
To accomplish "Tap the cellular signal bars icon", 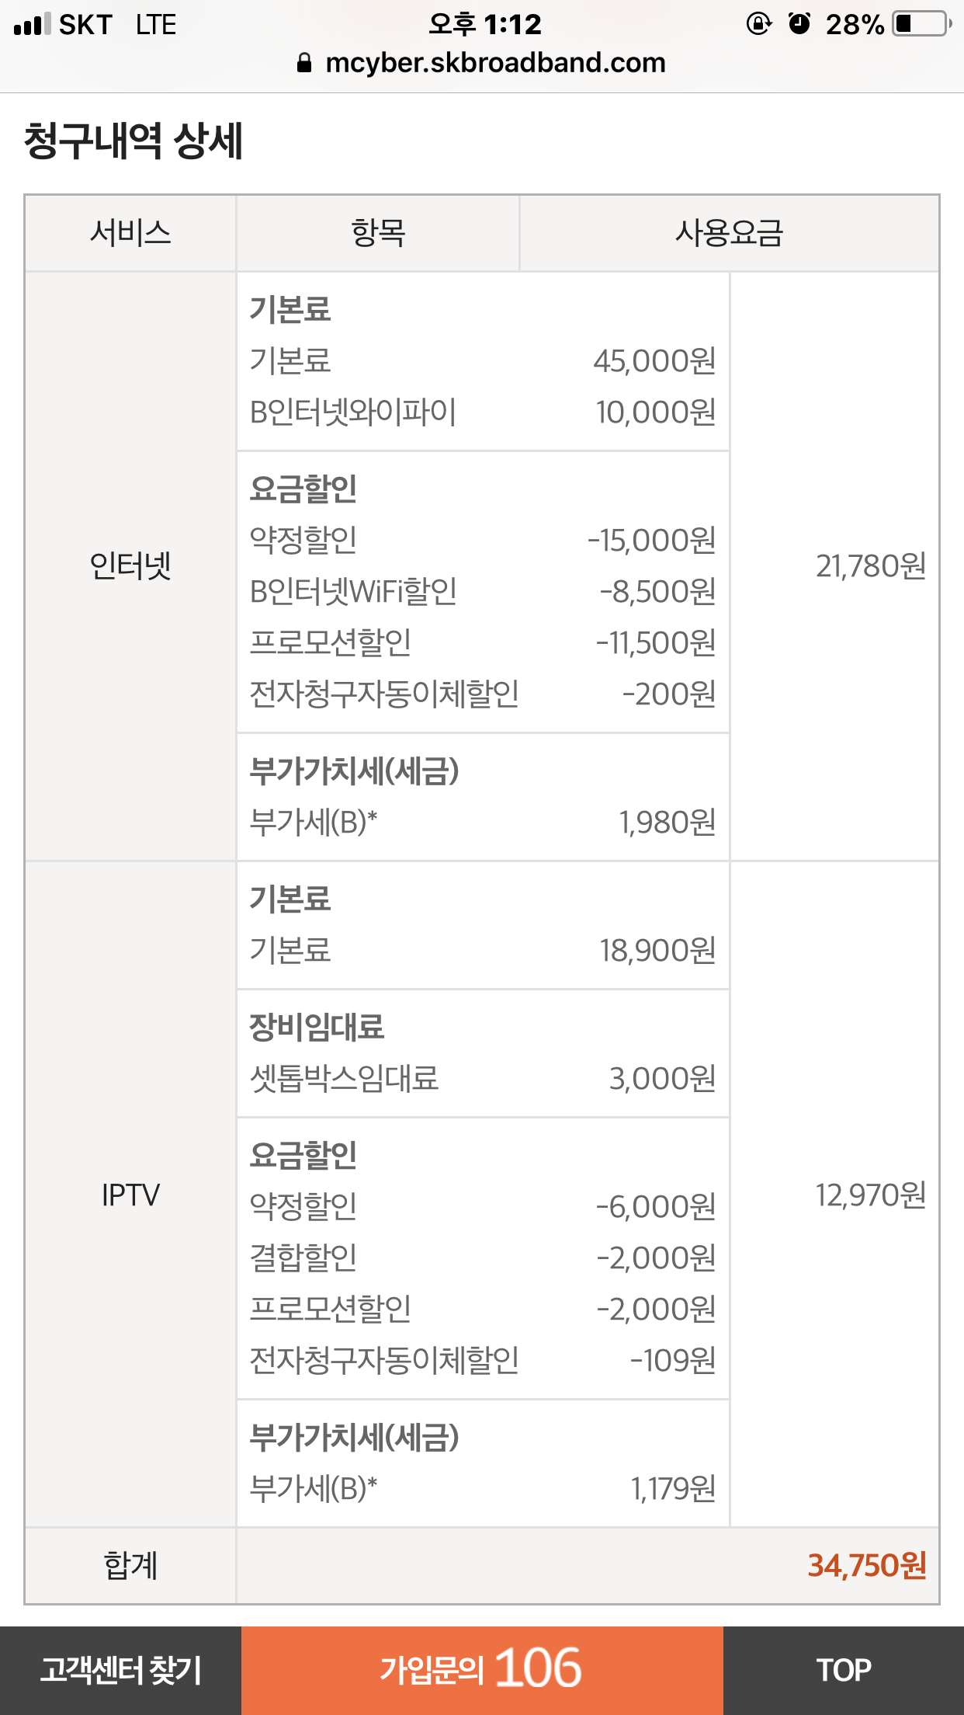I will 32,24.
